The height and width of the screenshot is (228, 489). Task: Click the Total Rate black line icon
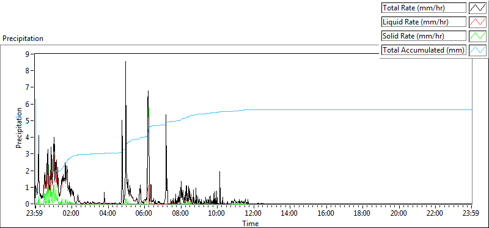coord(477,8)
